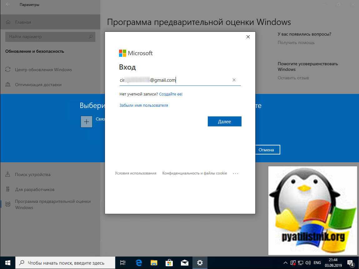
Task: Click the Обновление и безопасность heading
Action: [x=35, y=51]
